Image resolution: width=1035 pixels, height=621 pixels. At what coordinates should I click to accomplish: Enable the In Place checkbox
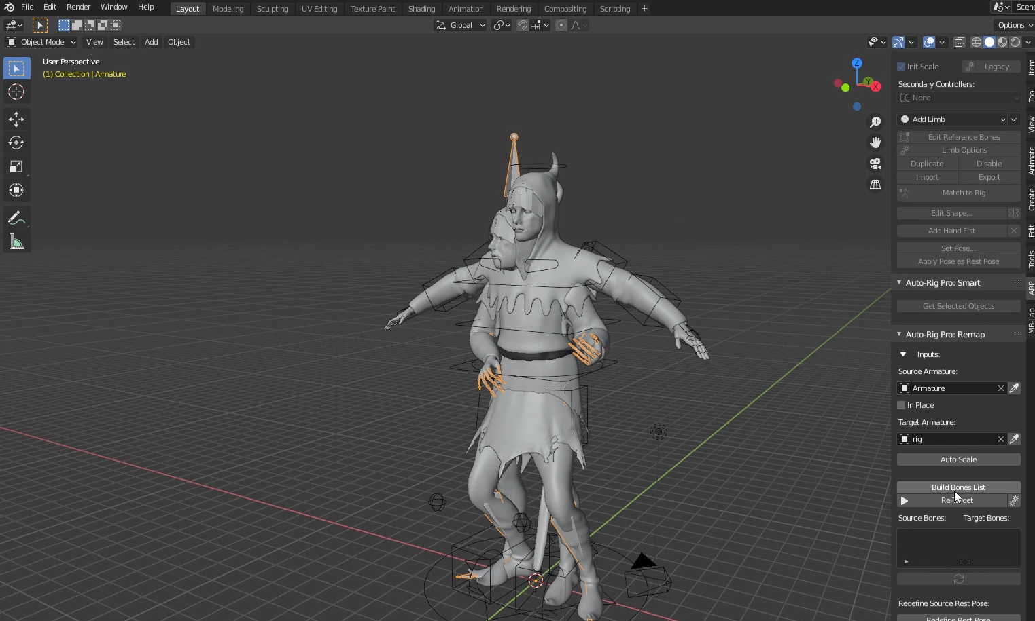901,405
